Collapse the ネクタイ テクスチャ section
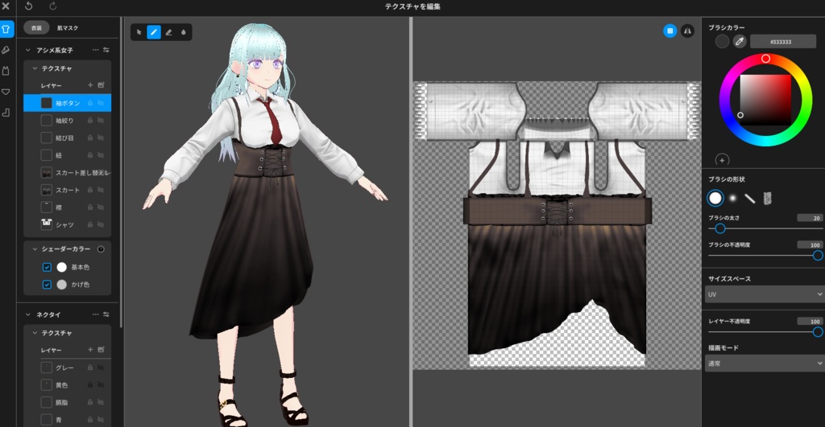Screen dimensions: 825x427 pos(35,332)
